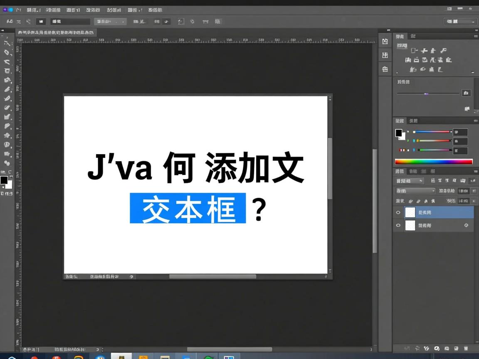
Task: Click the bottom icon in the collapsed panel strip
Action: [385, 69]
